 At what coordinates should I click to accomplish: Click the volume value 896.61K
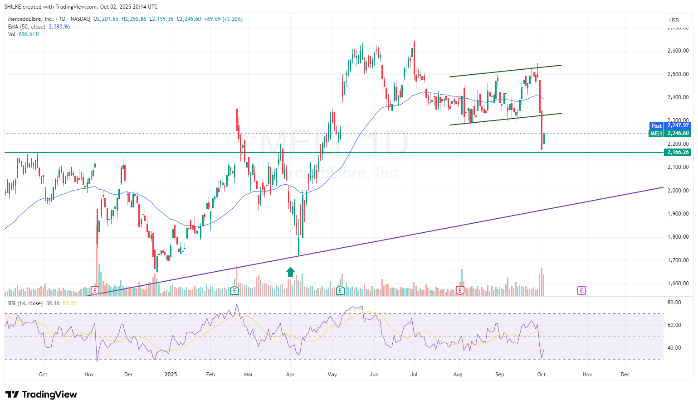[29, 34]
